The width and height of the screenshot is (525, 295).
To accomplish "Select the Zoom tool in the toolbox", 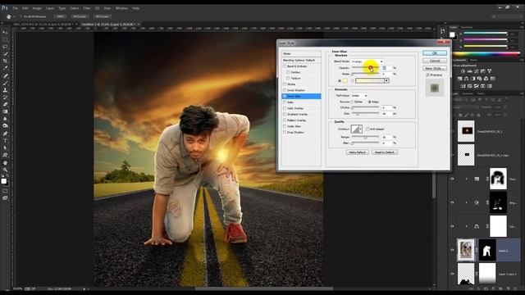I will point(5,170).
